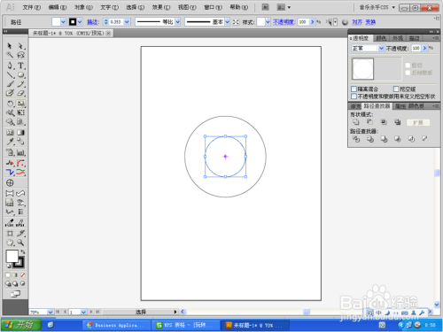Image resolution: width=443 pixels, height=332 pixels.
Task: Click last Pathfinder row icon (Minus Back)
Action: click(424, 138)
